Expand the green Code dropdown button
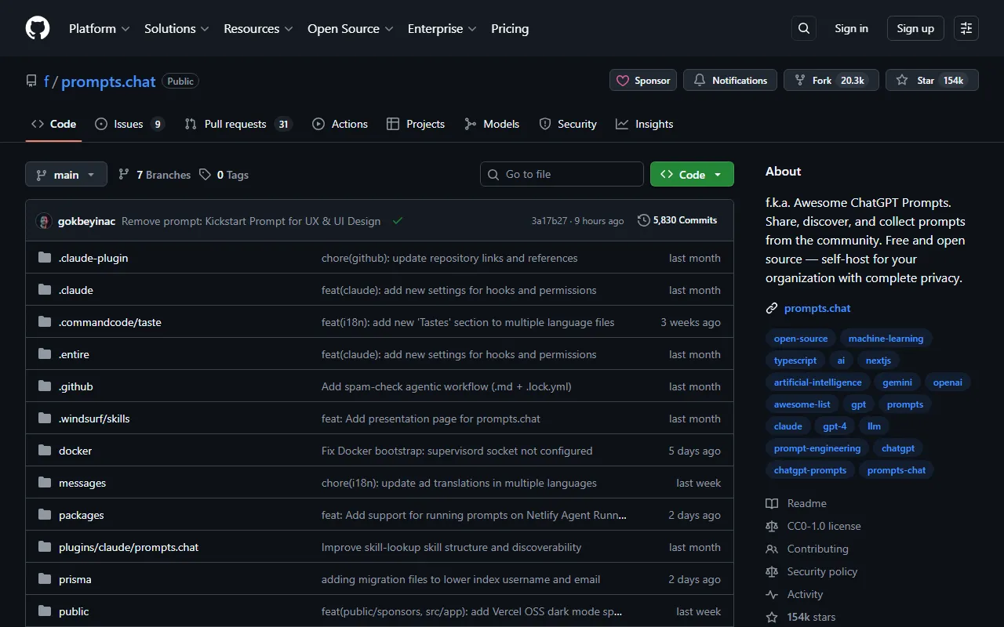The height and width of the screenshot is (627, 1004). (x=691, y=174)
